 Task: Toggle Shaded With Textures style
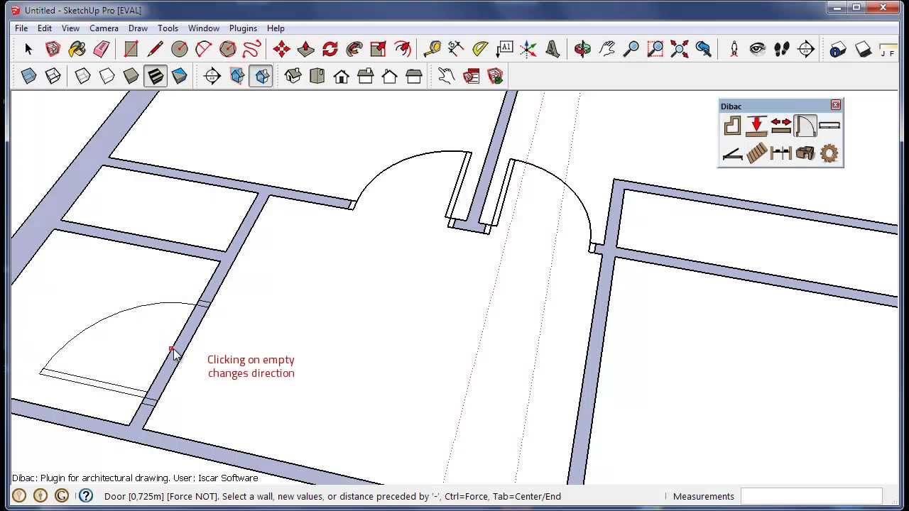click(x=155, y=76)
